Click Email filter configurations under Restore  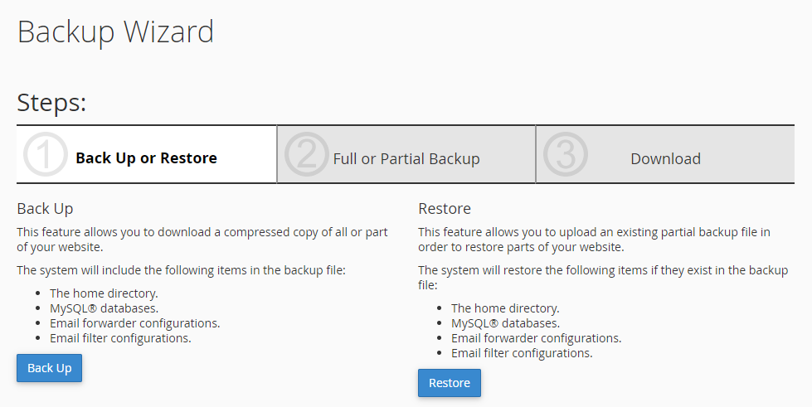[522, 352]
